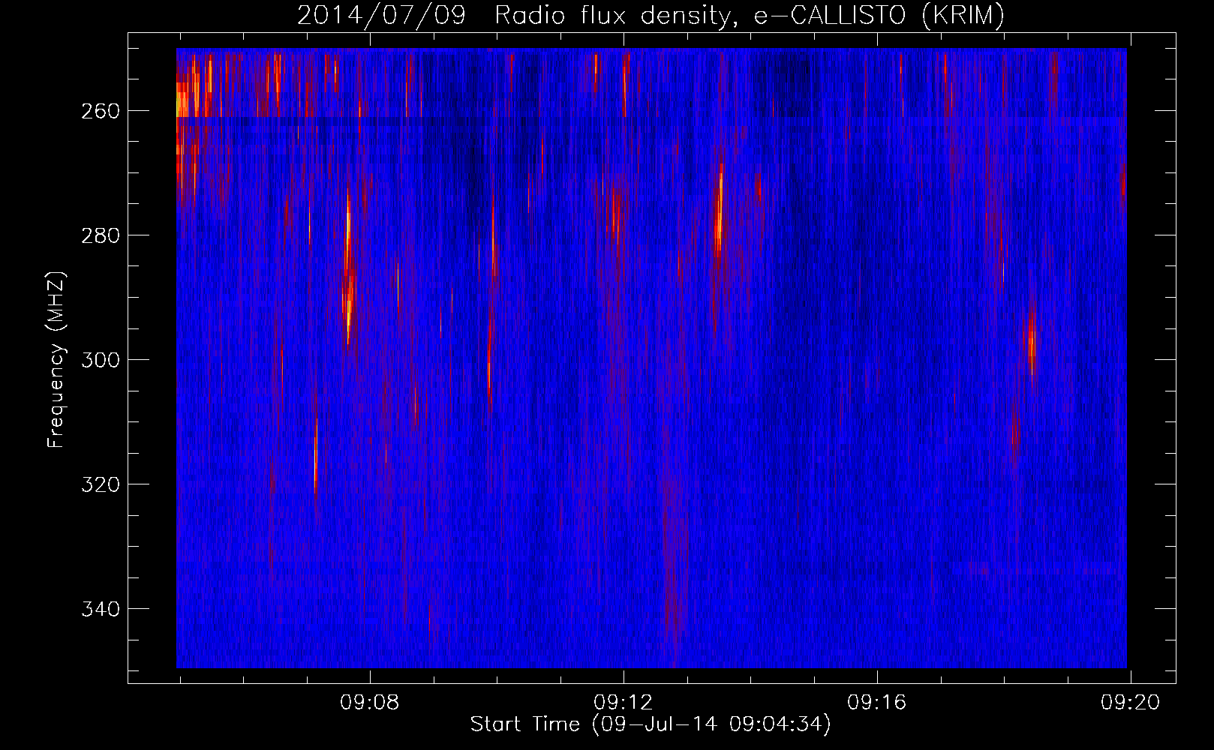The image size is (1214, 750).
Task: Click the 300 frequency tick label
Action: click(x=101, y=360)
